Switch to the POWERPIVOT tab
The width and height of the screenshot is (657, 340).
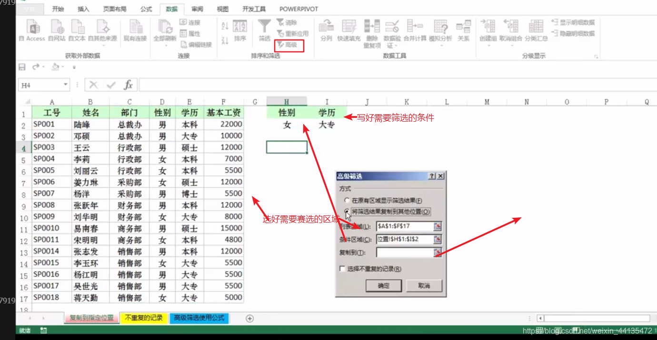(x=299, y=9)
